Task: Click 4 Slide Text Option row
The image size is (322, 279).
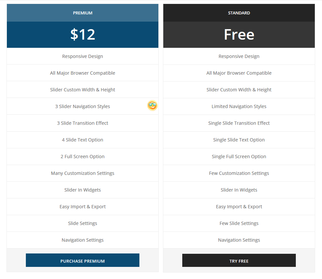Action: (x=82, y=140)
